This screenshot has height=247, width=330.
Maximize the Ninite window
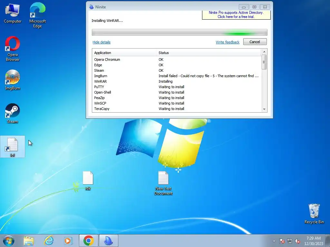[254, 7]
